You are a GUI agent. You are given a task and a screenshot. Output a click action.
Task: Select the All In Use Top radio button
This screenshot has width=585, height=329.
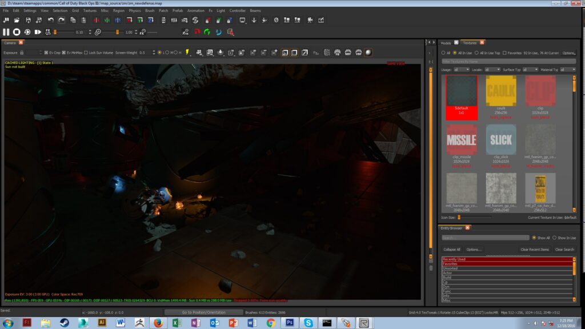[476, 53]
